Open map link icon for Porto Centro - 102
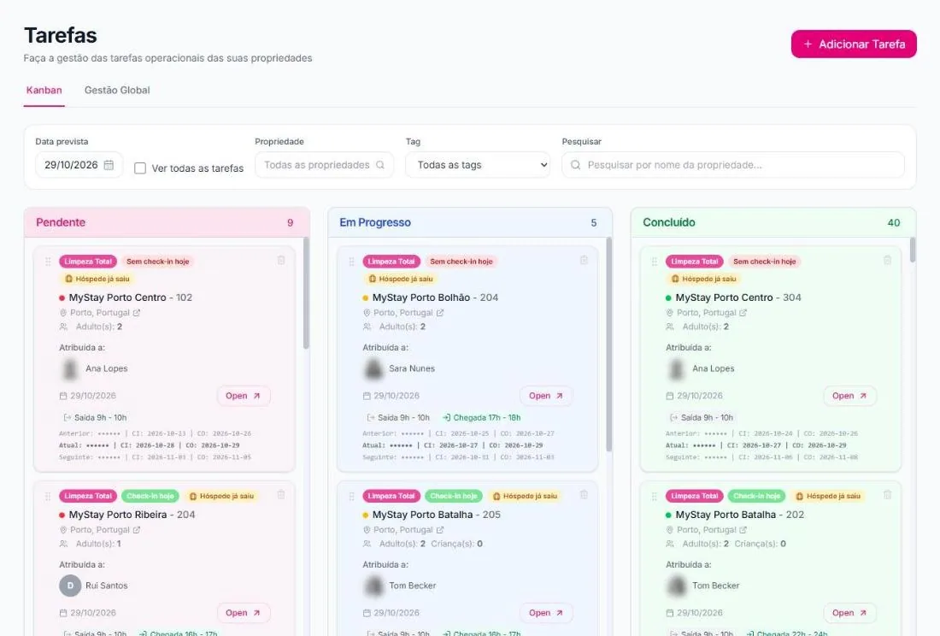This screenshot has height=636, width=940. (x=137, y=313)
